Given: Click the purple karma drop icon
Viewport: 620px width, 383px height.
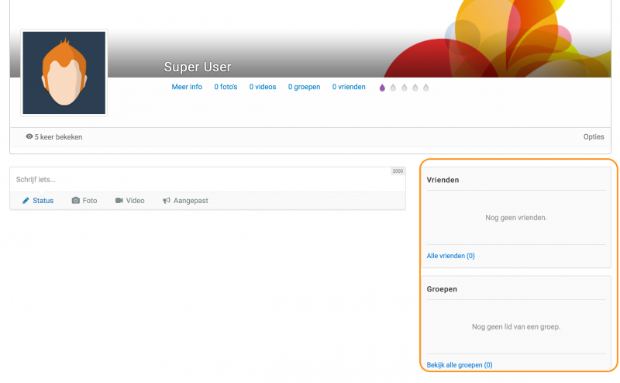Looking at the screenshot, I should coord(382,88).
